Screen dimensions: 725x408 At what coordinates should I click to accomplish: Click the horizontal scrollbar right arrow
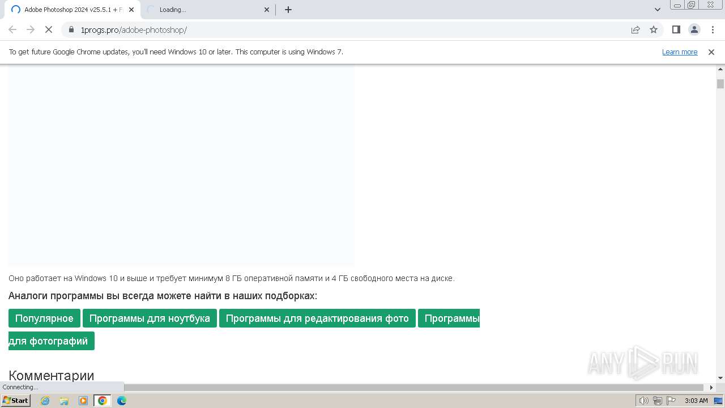(712, 388)
